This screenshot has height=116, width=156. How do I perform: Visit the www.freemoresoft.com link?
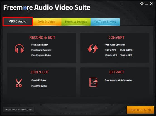pos(18,110)
